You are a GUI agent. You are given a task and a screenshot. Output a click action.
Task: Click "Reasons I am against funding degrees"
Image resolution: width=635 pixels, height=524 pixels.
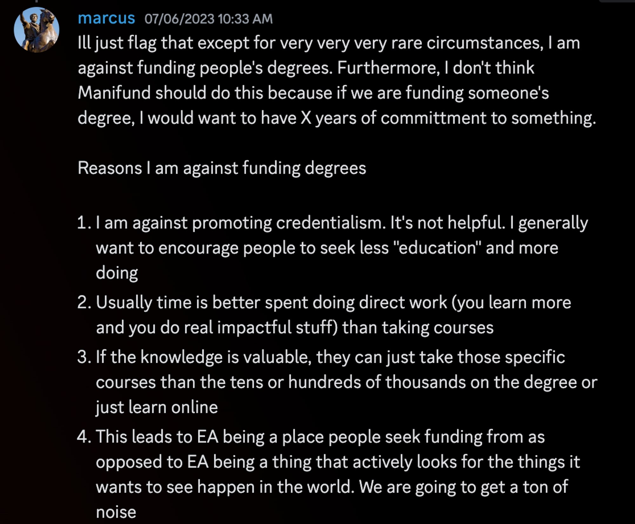pyautogui.click(x=222, y=168)
